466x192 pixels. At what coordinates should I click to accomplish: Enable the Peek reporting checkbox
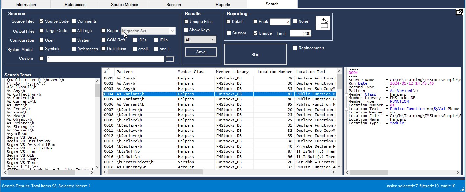[255, 22]
